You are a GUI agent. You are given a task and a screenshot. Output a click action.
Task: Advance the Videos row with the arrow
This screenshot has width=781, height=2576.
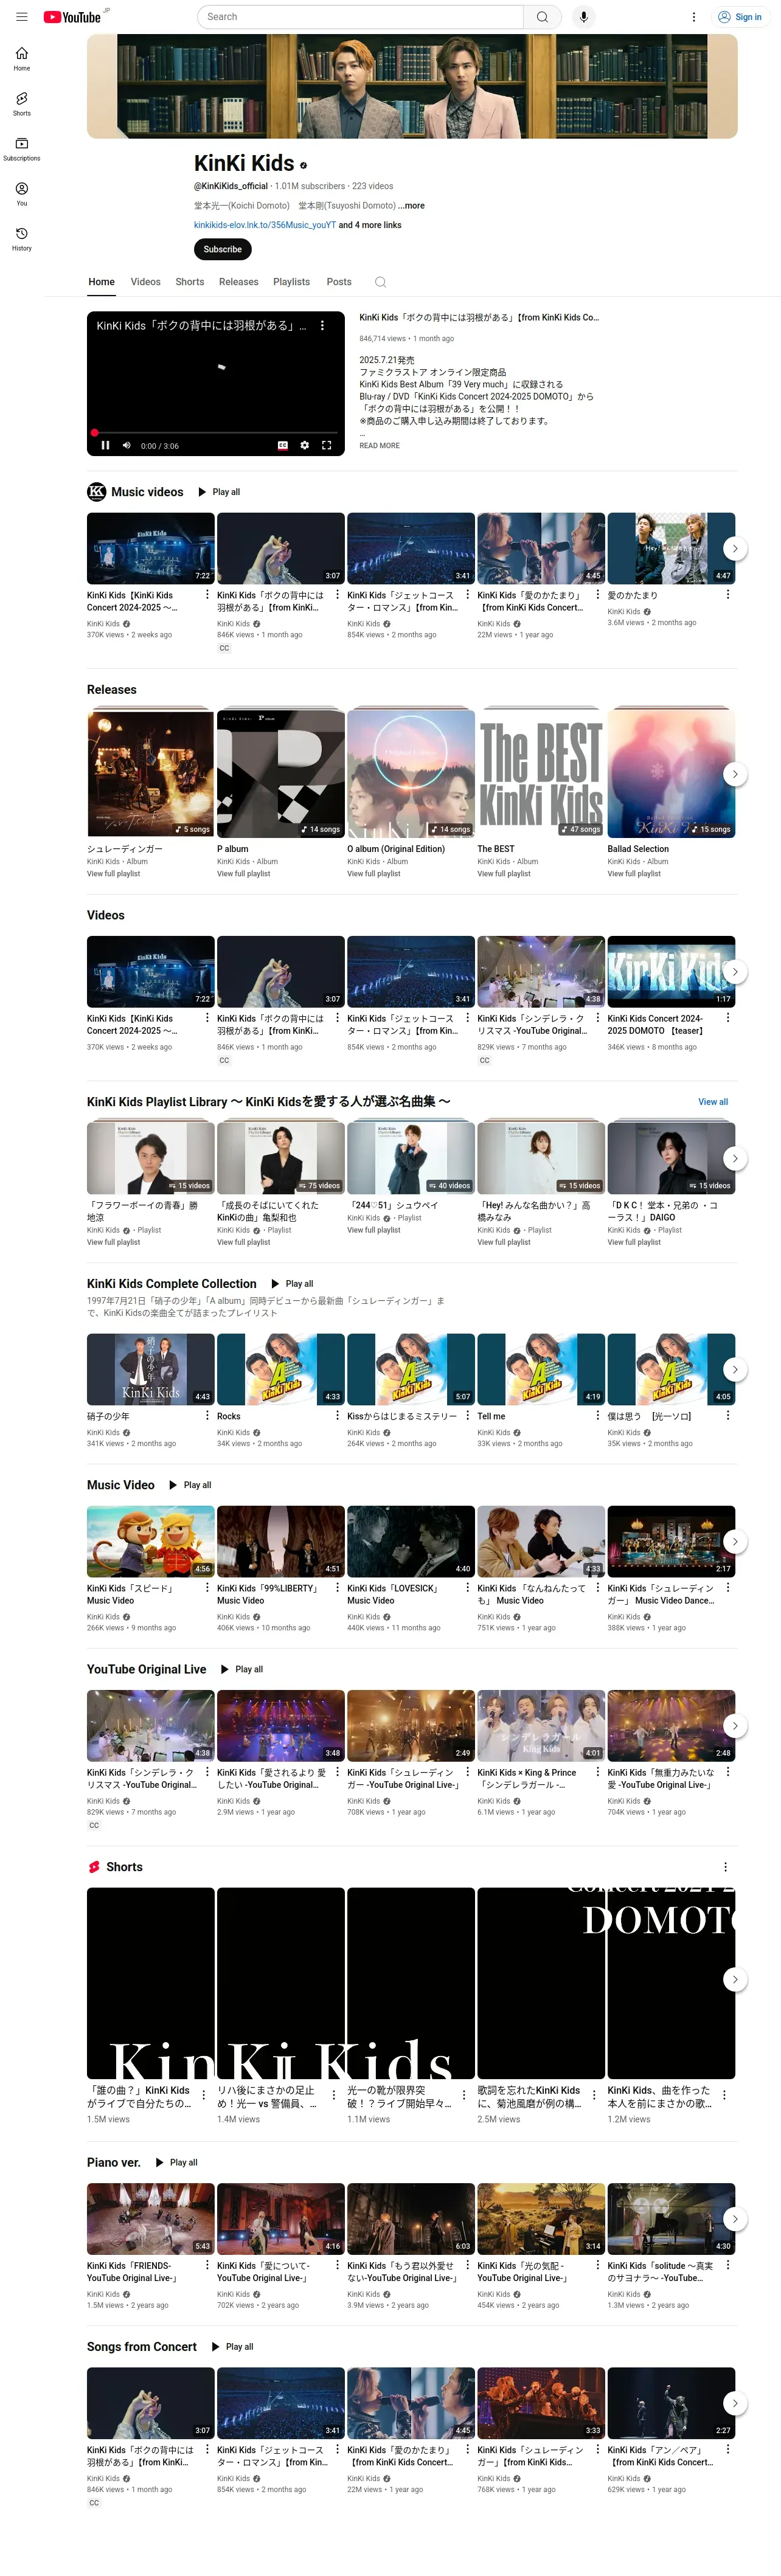click(x=735, y=971)
